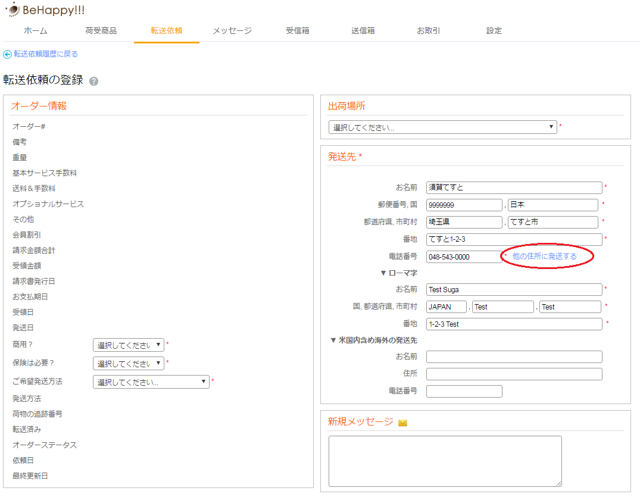Click the back arrow circle icon

click(7, 54)
